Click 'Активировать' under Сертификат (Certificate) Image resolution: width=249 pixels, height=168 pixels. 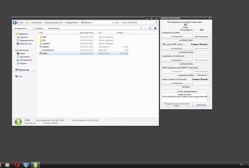pos(177,60)
